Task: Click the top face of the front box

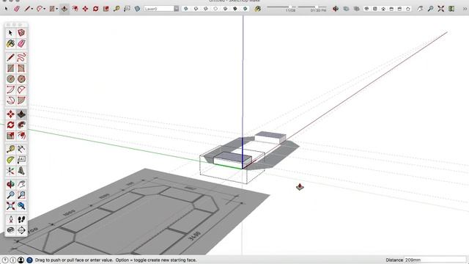Action: click(232, 157)
